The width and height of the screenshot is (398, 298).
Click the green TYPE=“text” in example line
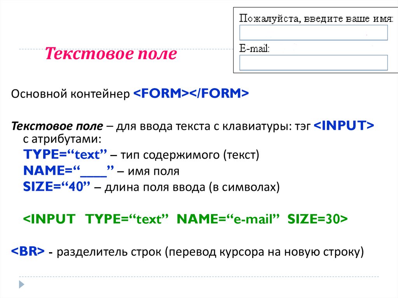pyautogui.click(x=127, y=219)
